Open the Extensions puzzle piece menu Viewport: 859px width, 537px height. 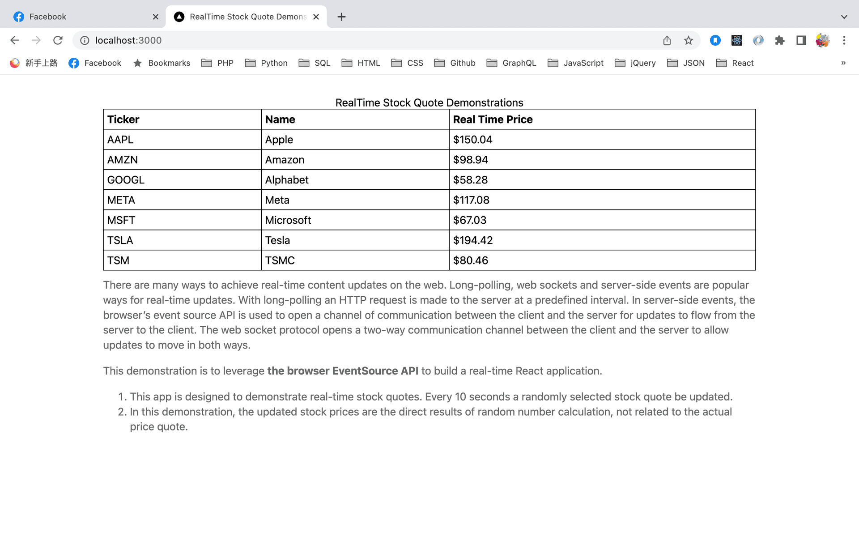(x=780, y=40)
